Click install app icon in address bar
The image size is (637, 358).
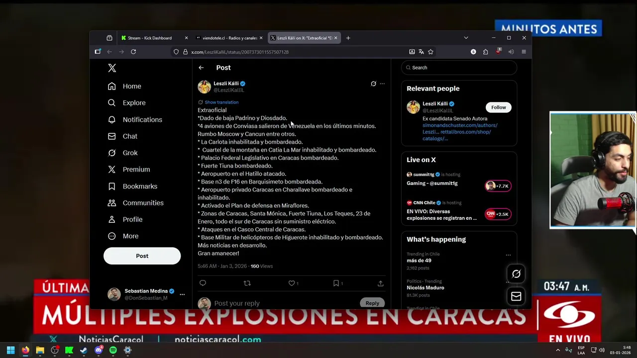coord(412,52)
